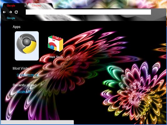This screenshot has height=125, width=167.
Task: Reopen the recently closed Google link
Action: click(24, 92)
